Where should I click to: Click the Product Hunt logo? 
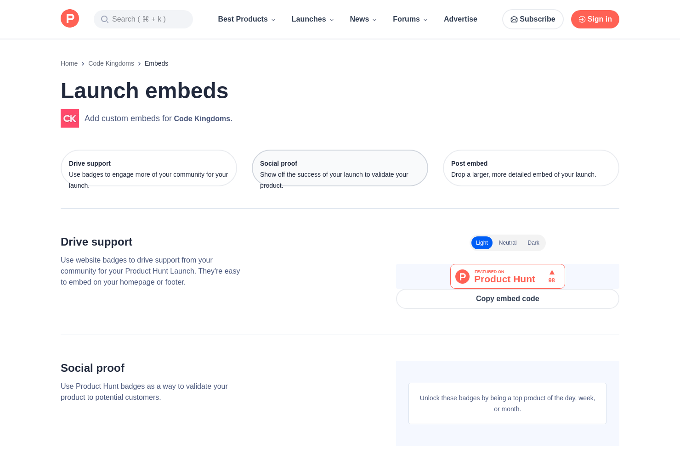(69, 18)
